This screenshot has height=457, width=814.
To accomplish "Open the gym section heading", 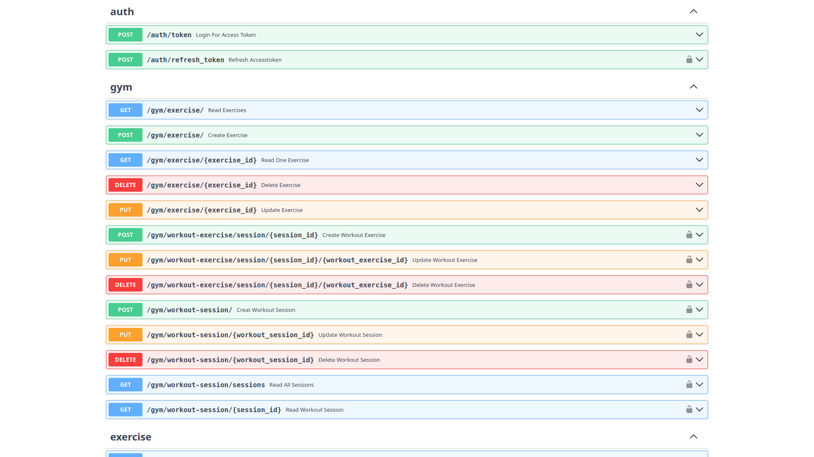I will coord(121,87).
